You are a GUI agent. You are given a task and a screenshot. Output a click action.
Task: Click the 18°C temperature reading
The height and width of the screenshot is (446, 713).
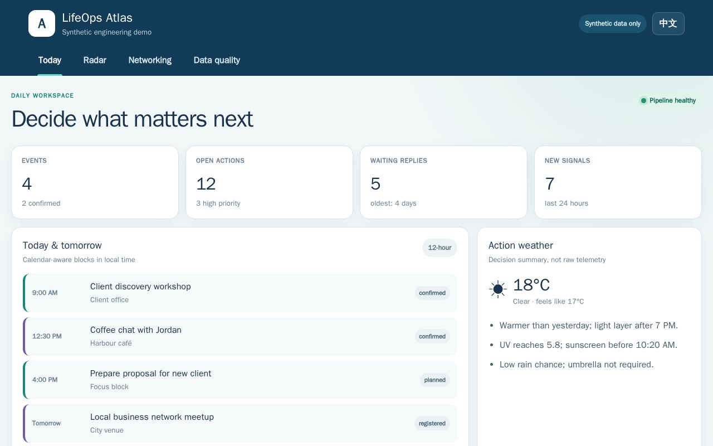point(531,285)
